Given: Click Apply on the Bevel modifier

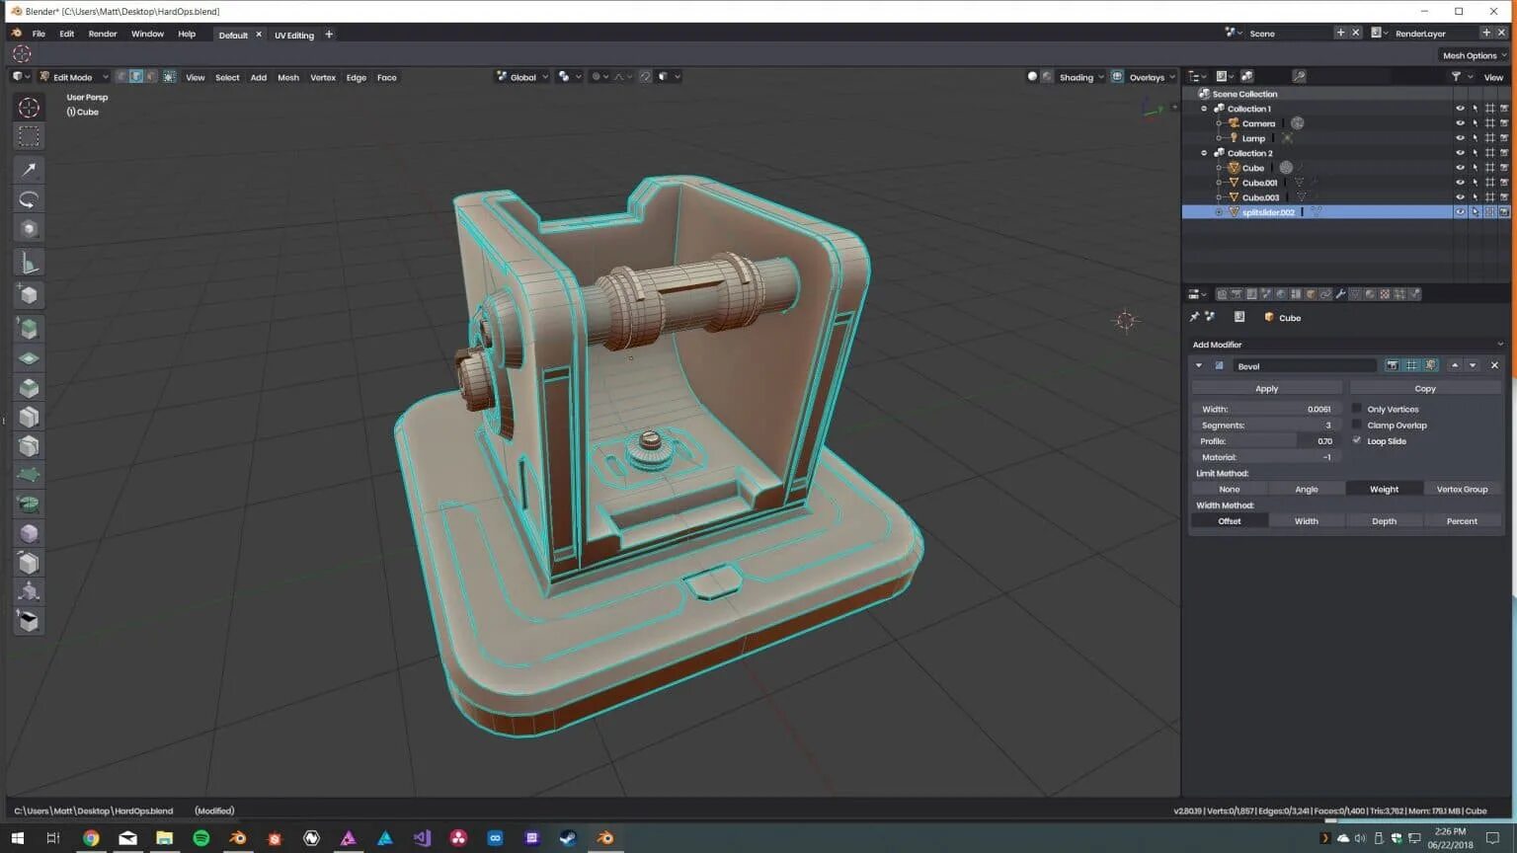Looking at the screenshot, I should (1267, 389).
